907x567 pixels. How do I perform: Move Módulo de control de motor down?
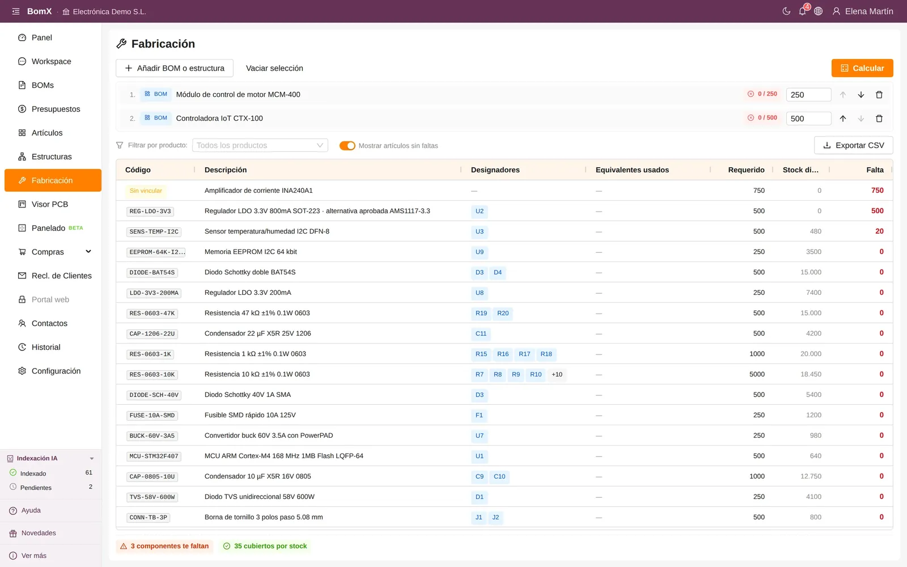point(861,95)
